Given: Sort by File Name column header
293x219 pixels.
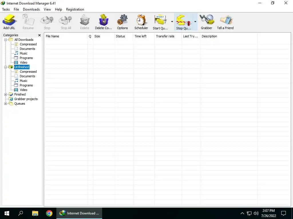Looking at the screenshot, I should tap(66, 36).
